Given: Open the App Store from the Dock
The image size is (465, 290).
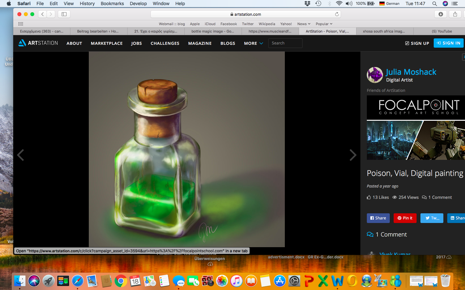Looking at the screenshot, I should point(280,281).
